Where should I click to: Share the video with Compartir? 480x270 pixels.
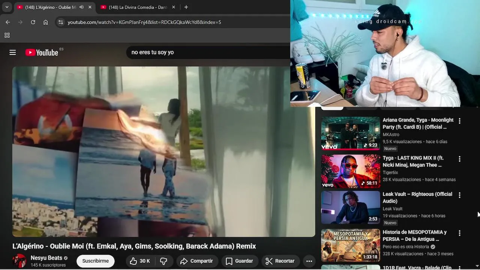click(196, 261)
